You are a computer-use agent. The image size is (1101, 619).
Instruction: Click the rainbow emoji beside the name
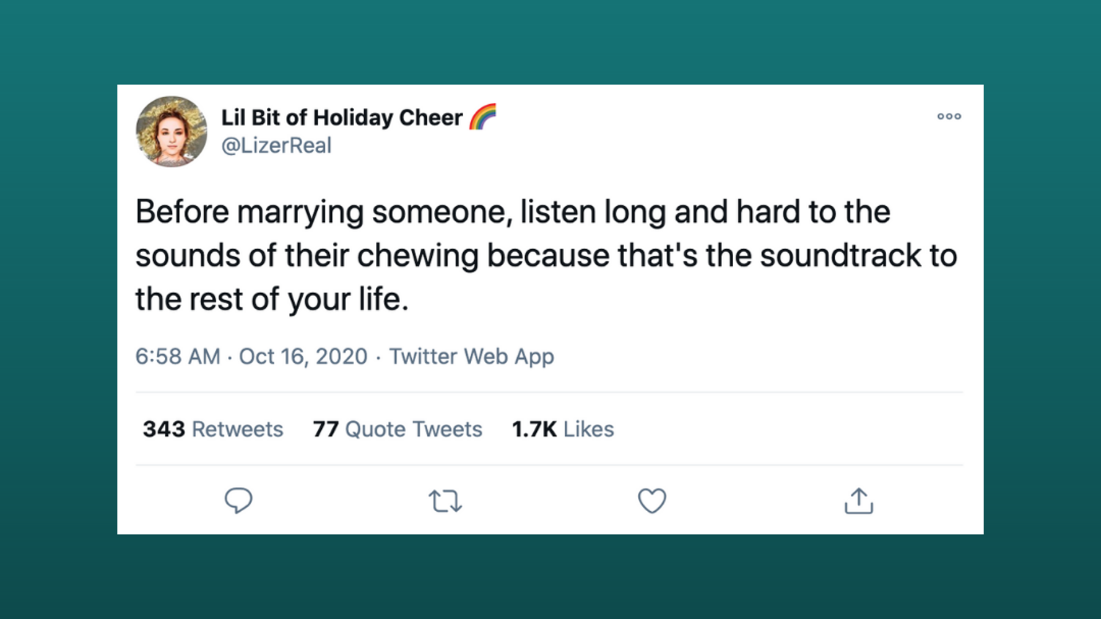point(482,116)
